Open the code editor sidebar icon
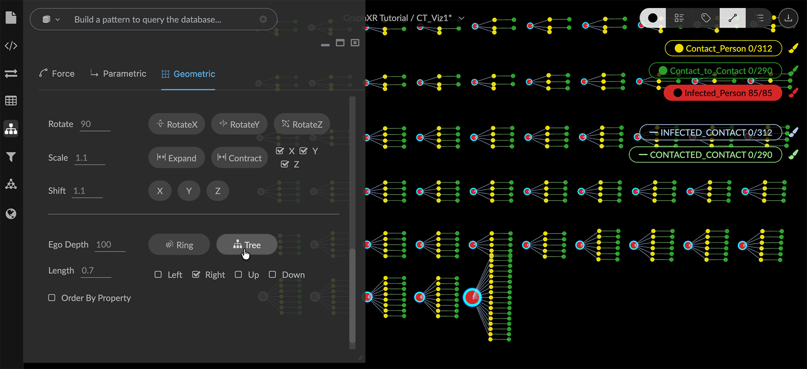This screenshot has width=807, height=369. [11, 46]
